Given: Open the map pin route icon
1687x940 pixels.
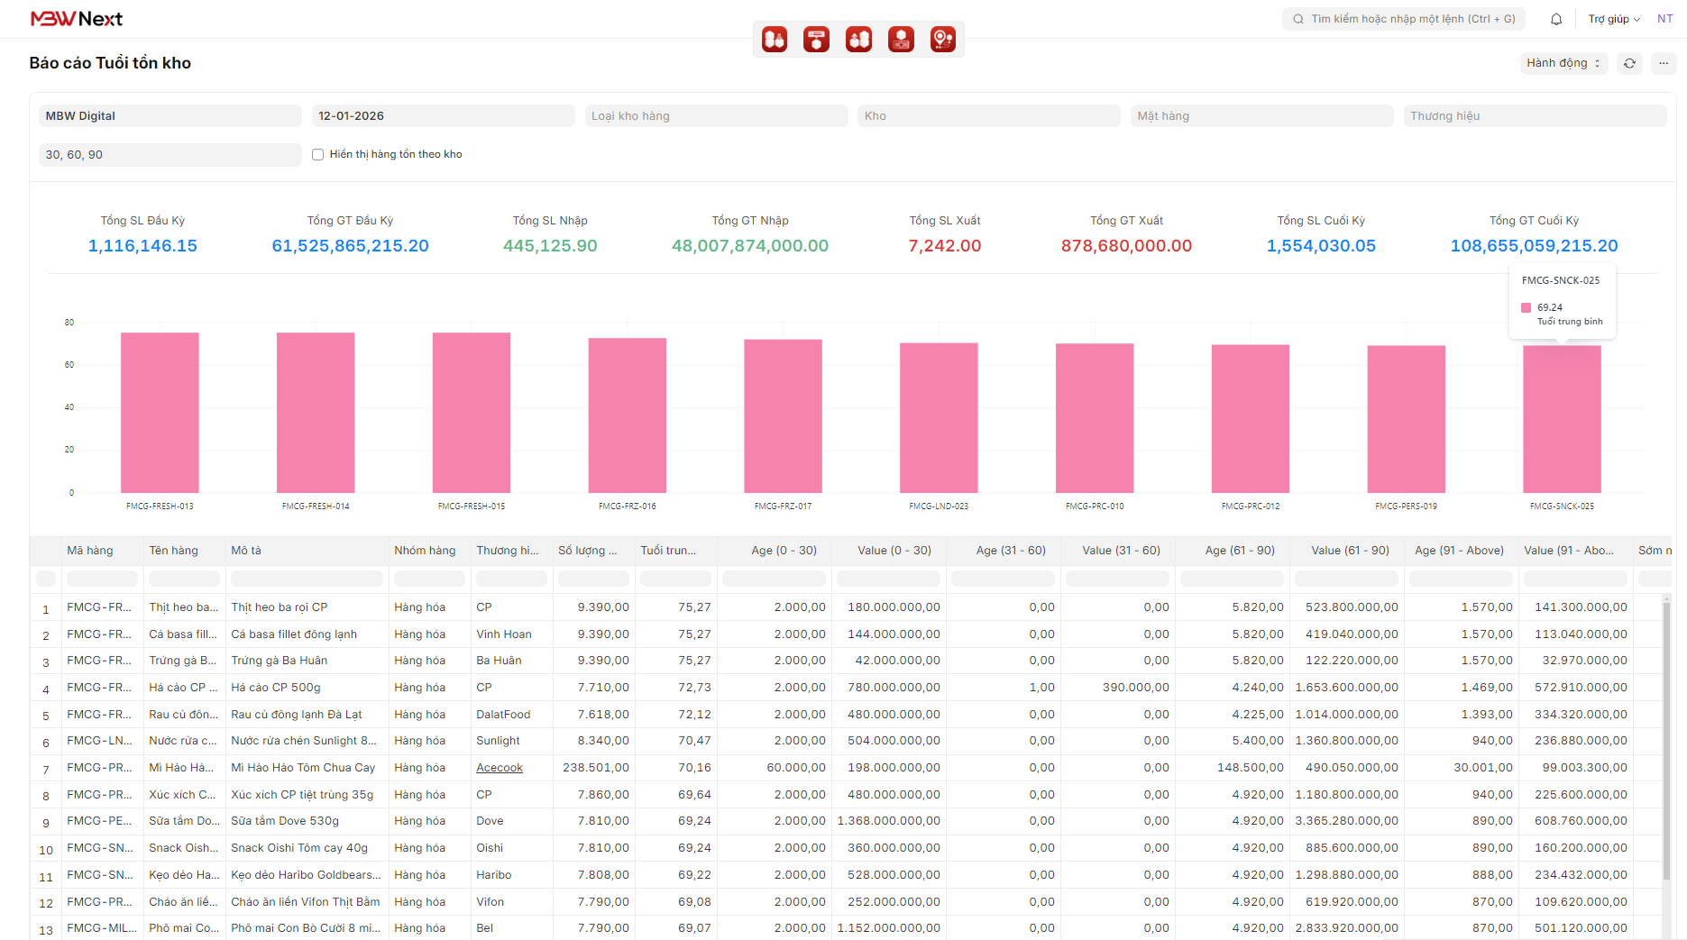Looking at the screenshot, I should point(942,40).
